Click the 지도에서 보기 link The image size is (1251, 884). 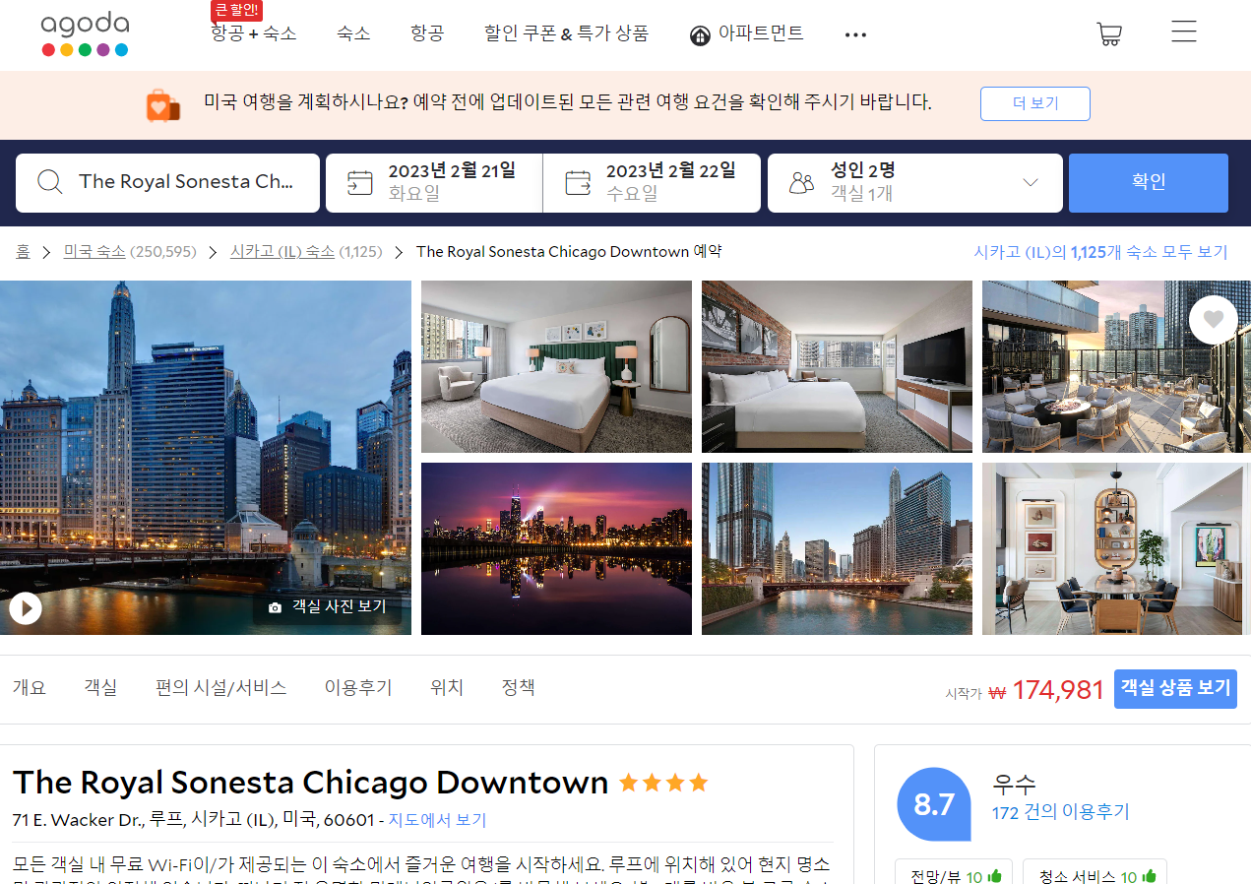tap(437, 820)
